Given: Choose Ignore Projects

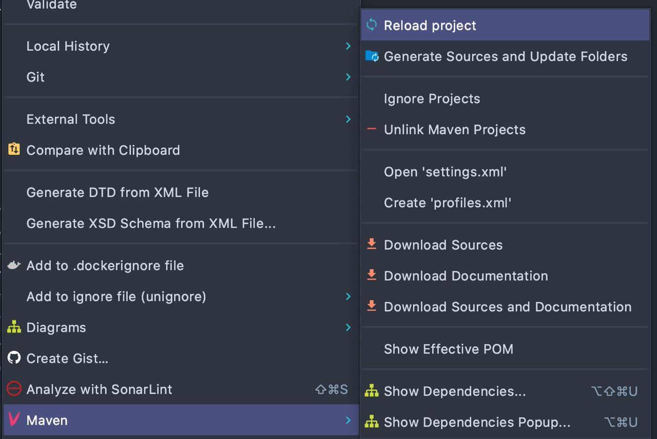Looking at the screenshot, I should [x=505, y=98].
